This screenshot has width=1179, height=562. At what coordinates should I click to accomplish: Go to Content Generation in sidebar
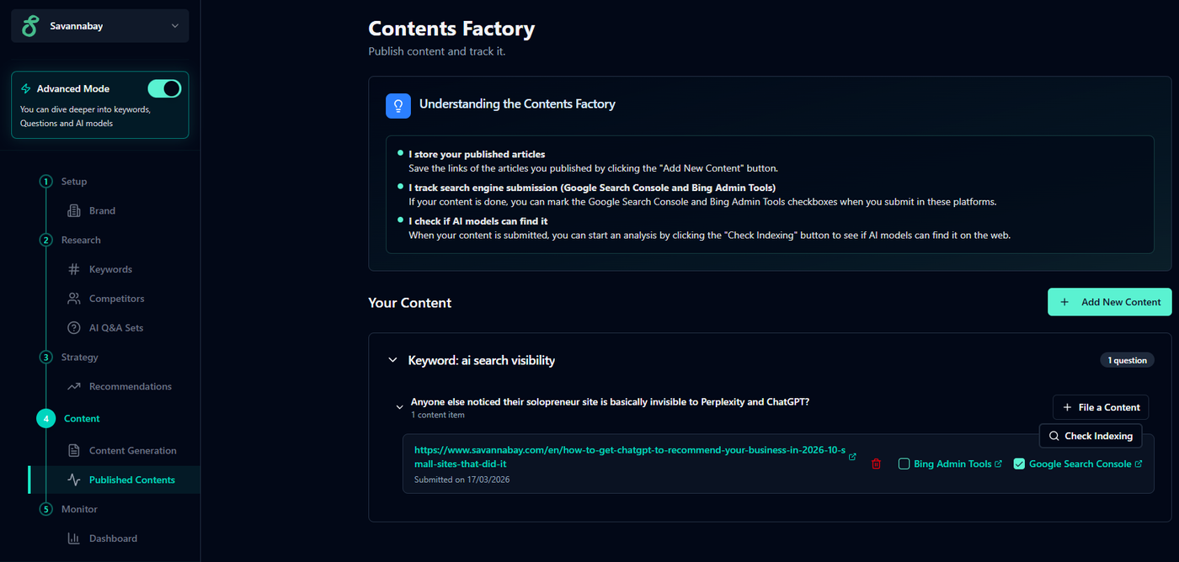point(132,450)
